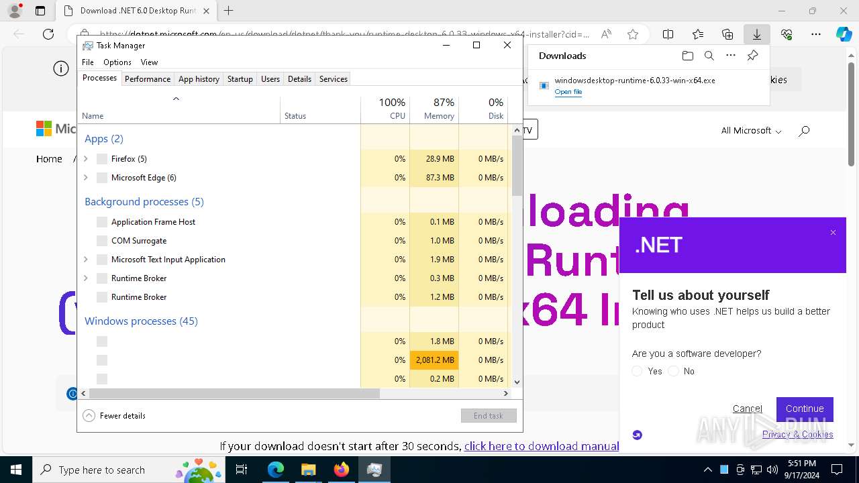The image size is (859, 483).
Task: Click the End task button
Action: 489,416
